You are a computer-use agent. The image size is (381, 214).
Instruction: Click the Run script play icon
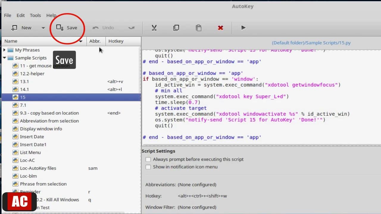click(243, 28)
